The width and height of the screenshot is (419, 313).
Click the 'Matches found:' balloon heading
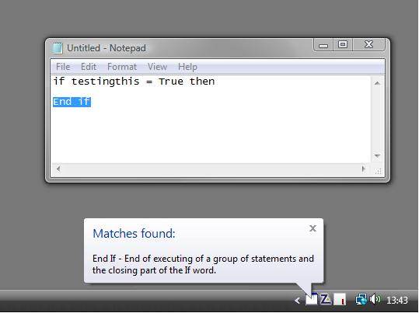pos(134,234)
